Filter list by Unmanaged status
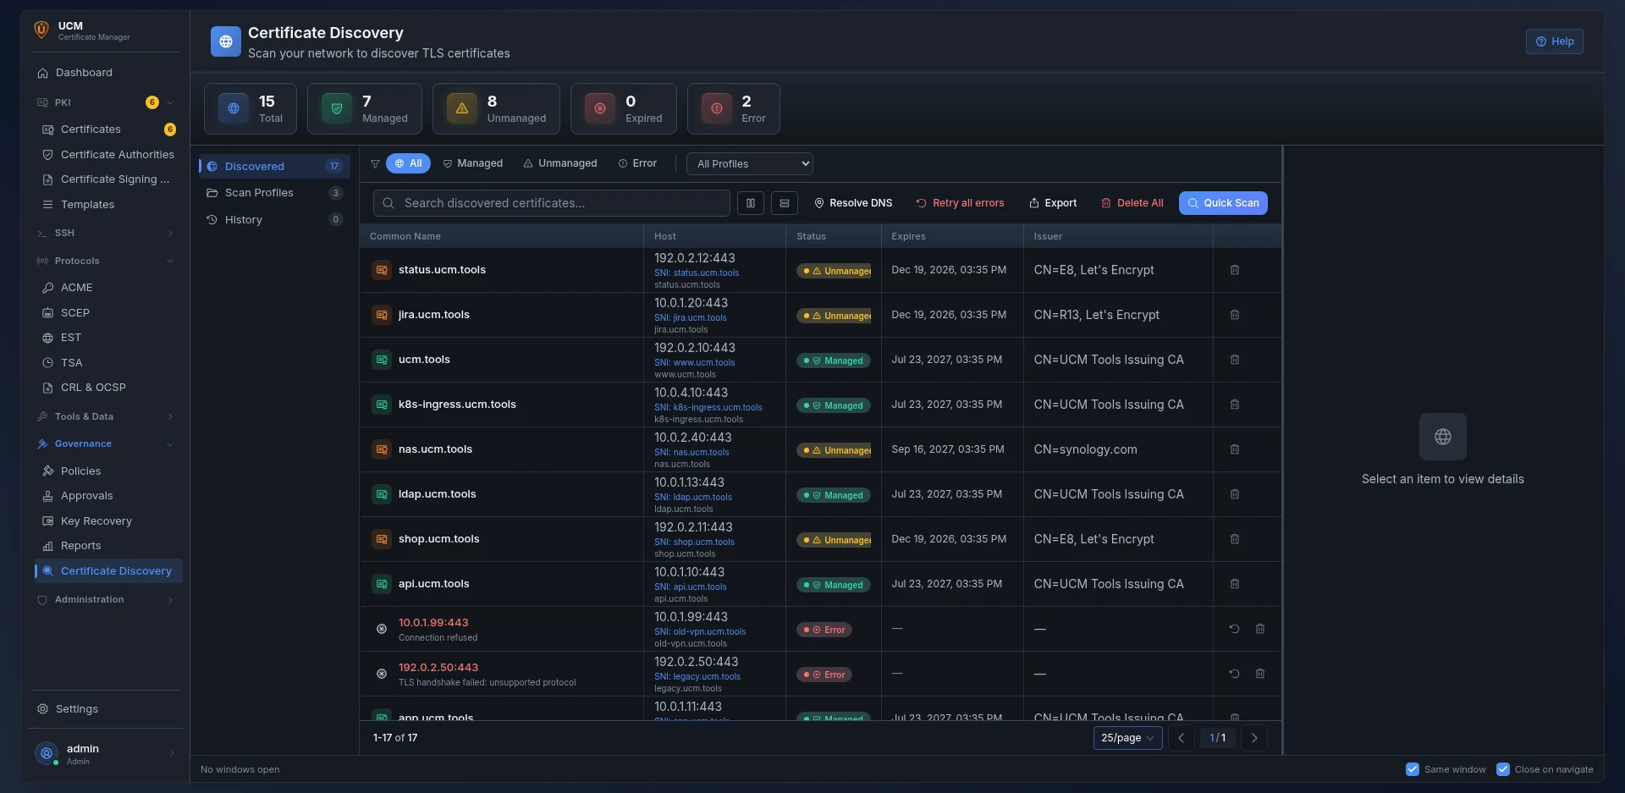The image size is (1625, 793). click(560, 163)
